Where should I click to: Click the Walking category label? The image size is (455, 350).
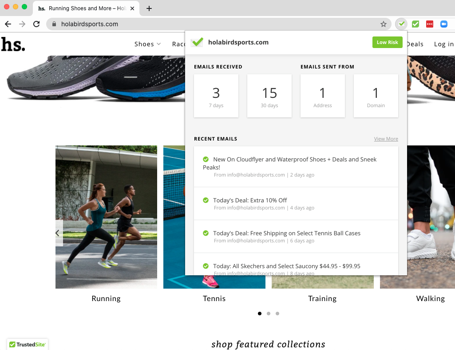(431, 298)
